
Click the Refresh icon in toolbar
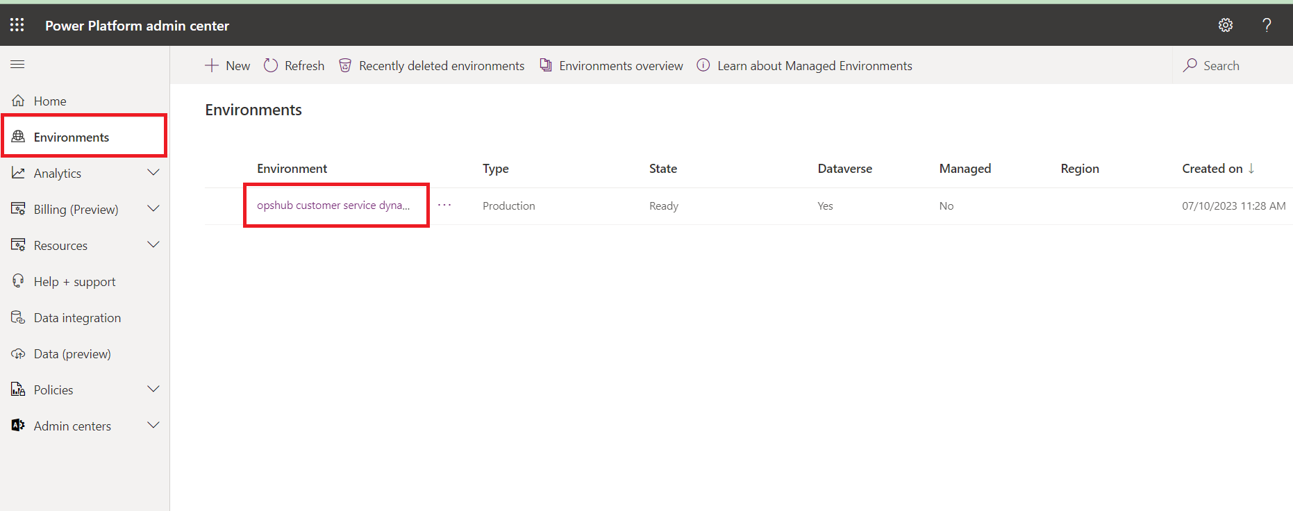tap(271, 65)
